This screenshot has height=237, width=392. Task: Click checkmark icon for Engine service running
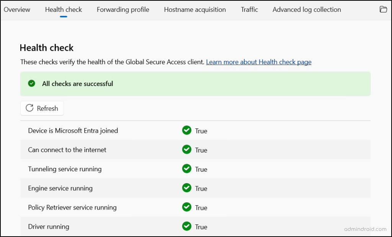186,188
